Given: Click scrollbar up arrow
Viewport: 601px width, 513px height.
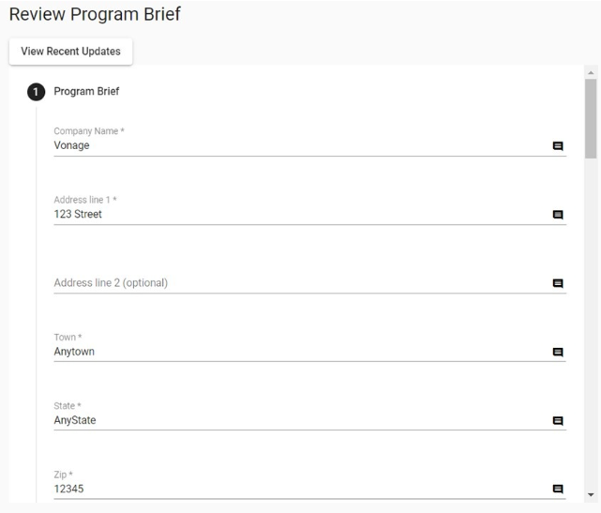Looking at the screenshot, I should click(x=591, y=72).
